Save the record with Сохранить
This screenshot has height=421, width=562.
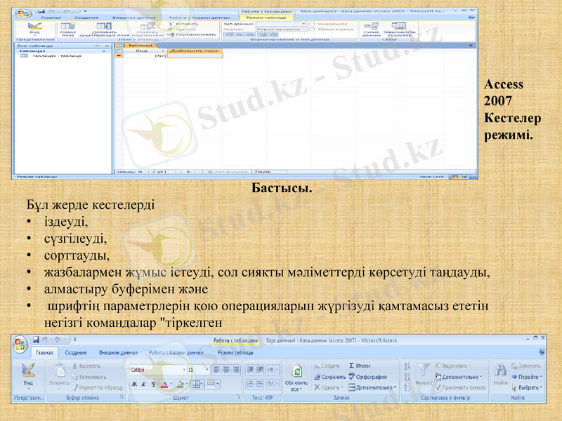(331, 376)
